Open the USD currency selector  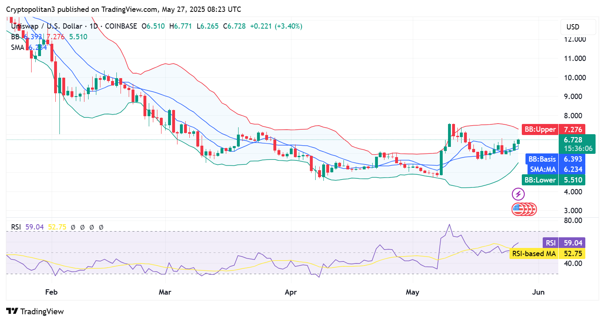point(578,27)
